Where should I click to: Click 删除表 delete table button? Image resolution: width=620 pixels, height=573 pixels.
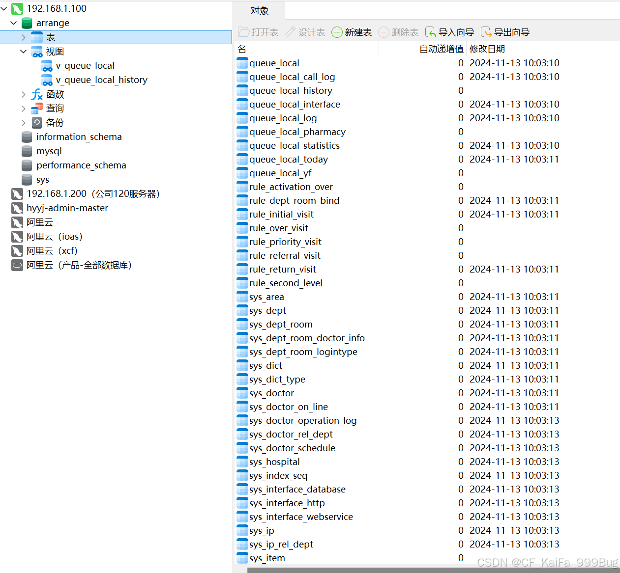[398, 32]
